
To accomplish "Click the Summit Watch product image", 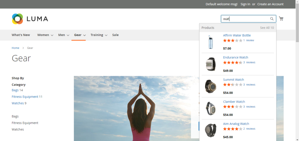I will coord(210,86).
